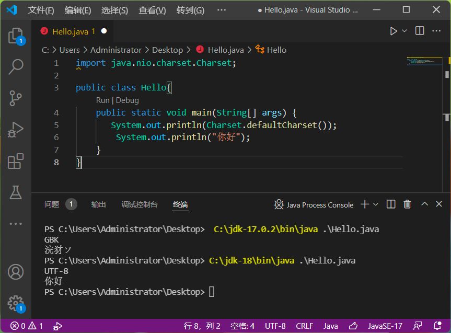
Task: Go to line via 行 8, 列 2
Action: (x=202, y=326)
